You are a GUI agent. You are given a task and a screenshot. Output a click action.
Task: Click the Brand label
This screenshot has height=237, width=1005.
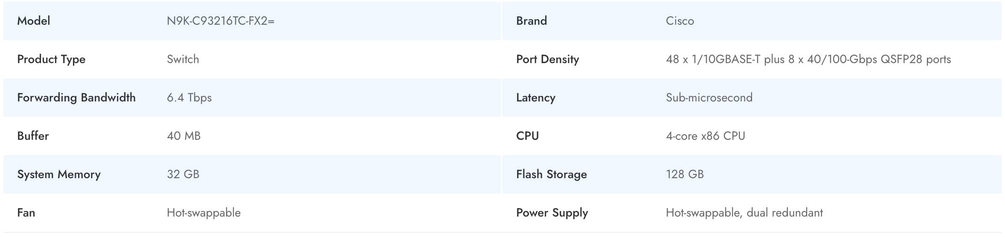click(x=531, y=21)
